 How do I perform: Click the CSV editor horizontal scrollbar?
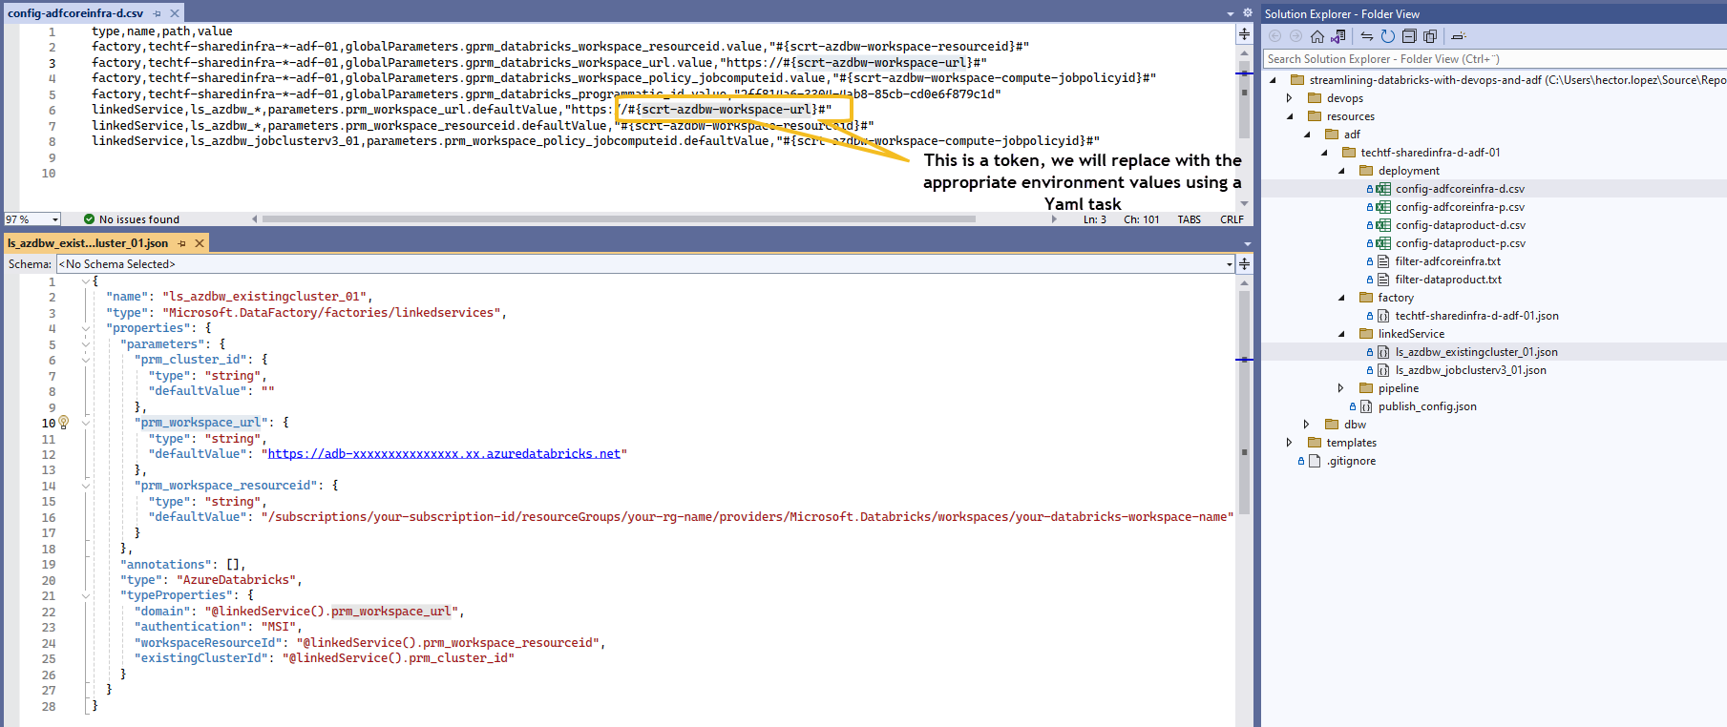[619, 218]
